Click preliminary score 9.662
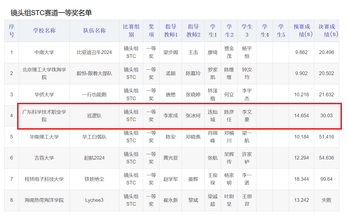The width and height of the screenshot is (348, 215). pos(301,52)
